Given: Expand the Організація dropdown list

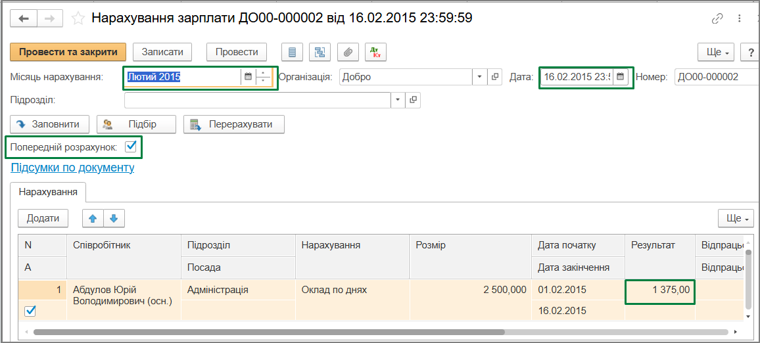Looking at the screenshot, I should [479, 76].
